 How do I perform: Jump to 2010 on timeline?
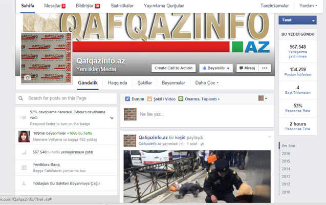286,192
